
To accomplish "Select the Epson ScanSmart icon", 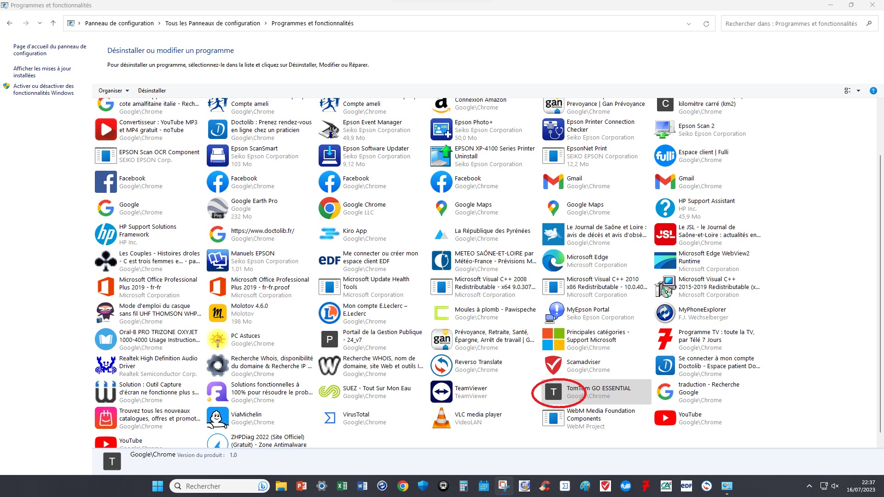I will coord(218,156).
